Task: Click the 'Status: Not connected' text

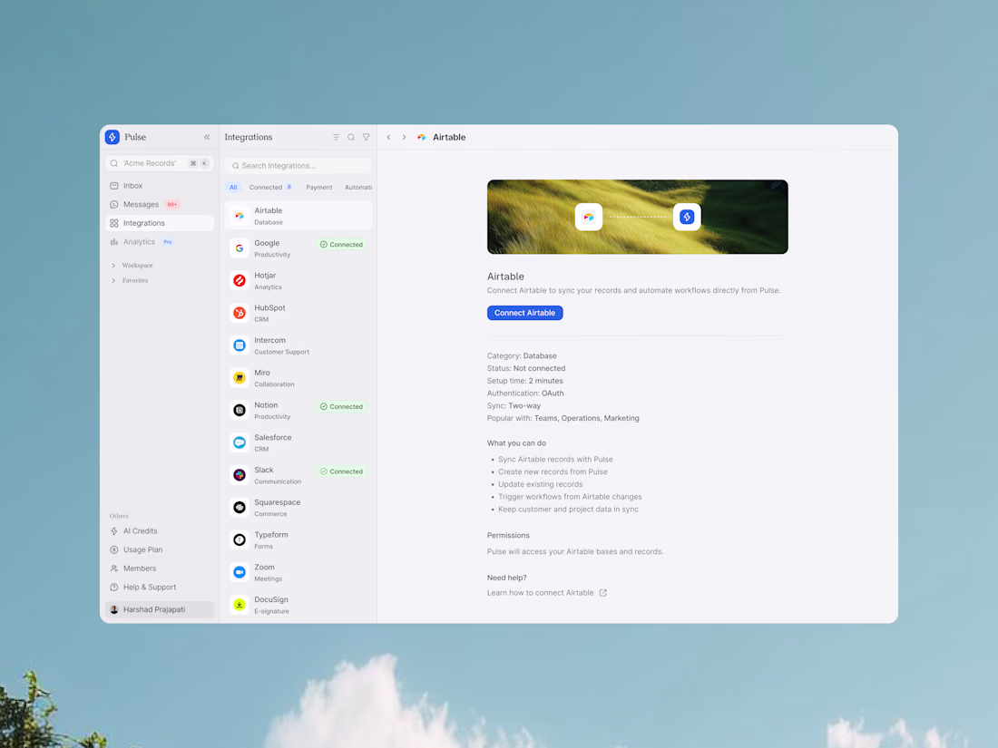Action: click(526, 369)
